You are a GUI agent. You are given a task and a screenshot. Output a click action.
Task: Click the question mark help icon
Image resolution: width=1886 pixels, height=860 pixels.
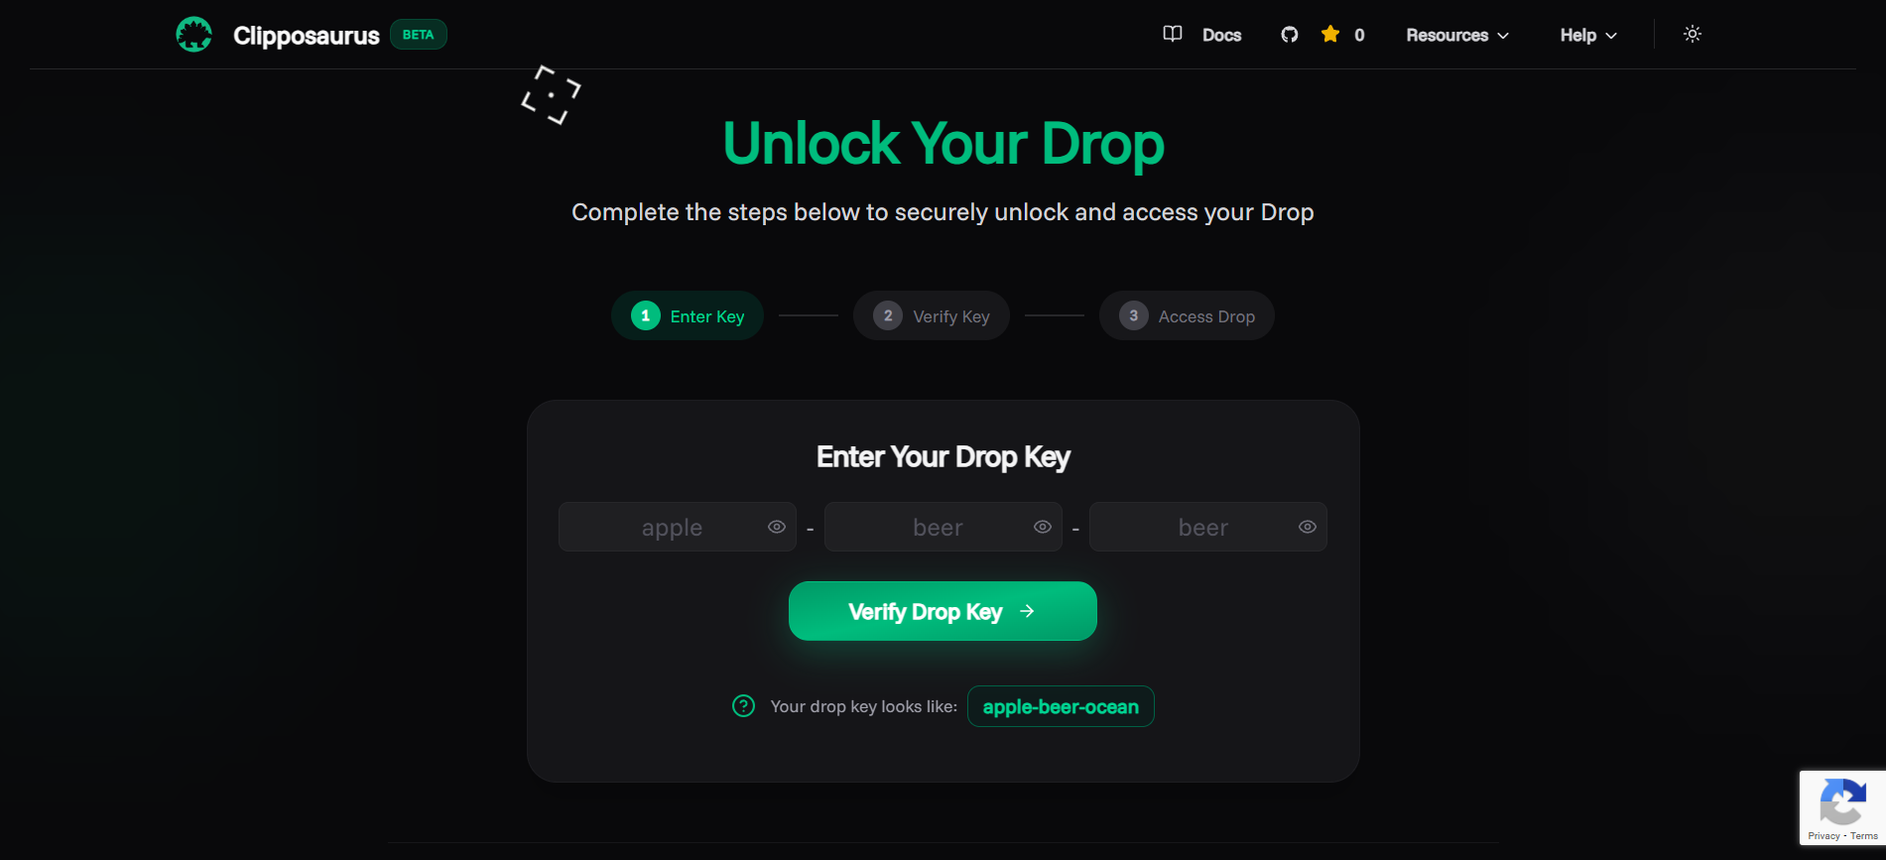click(x=743, y=706)
